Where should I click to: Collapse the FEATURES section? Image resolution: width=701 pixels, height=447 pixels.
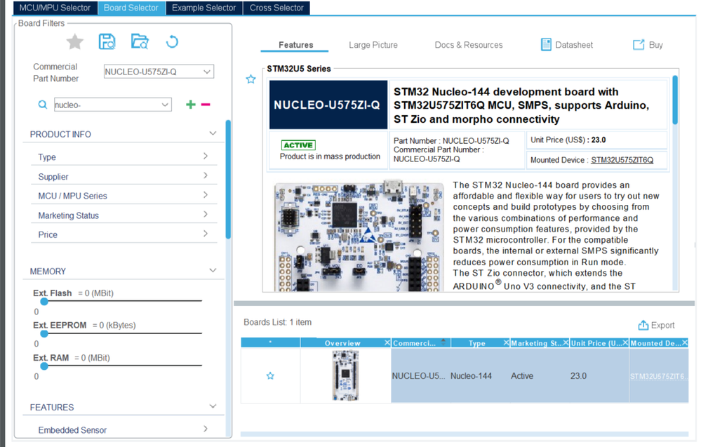213,406
